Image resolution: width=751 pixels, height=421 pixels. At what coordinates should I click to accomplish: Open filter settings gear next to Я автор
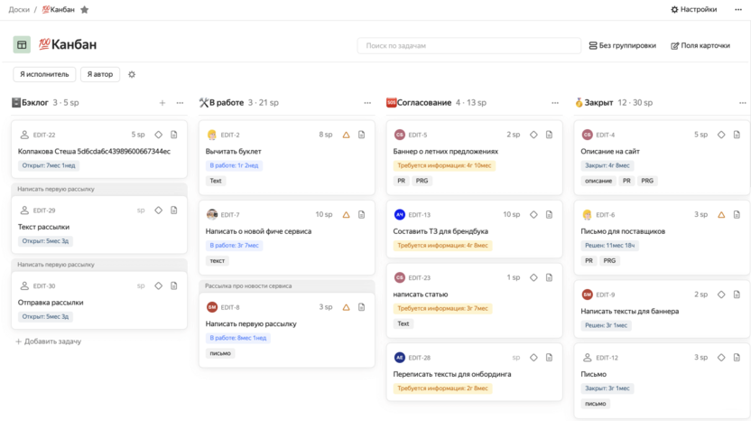[x=132, y=74]
